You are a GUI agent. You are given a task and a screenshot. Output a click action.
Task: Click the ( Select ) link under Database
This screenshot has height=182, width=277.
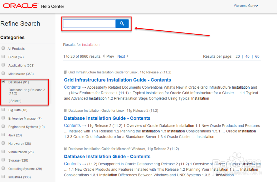click(15, 101)
